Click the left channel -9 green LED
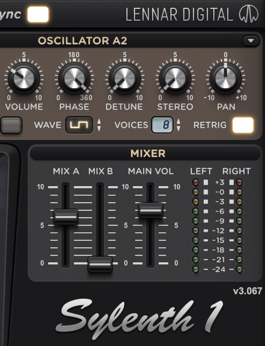 click(195, 221)
